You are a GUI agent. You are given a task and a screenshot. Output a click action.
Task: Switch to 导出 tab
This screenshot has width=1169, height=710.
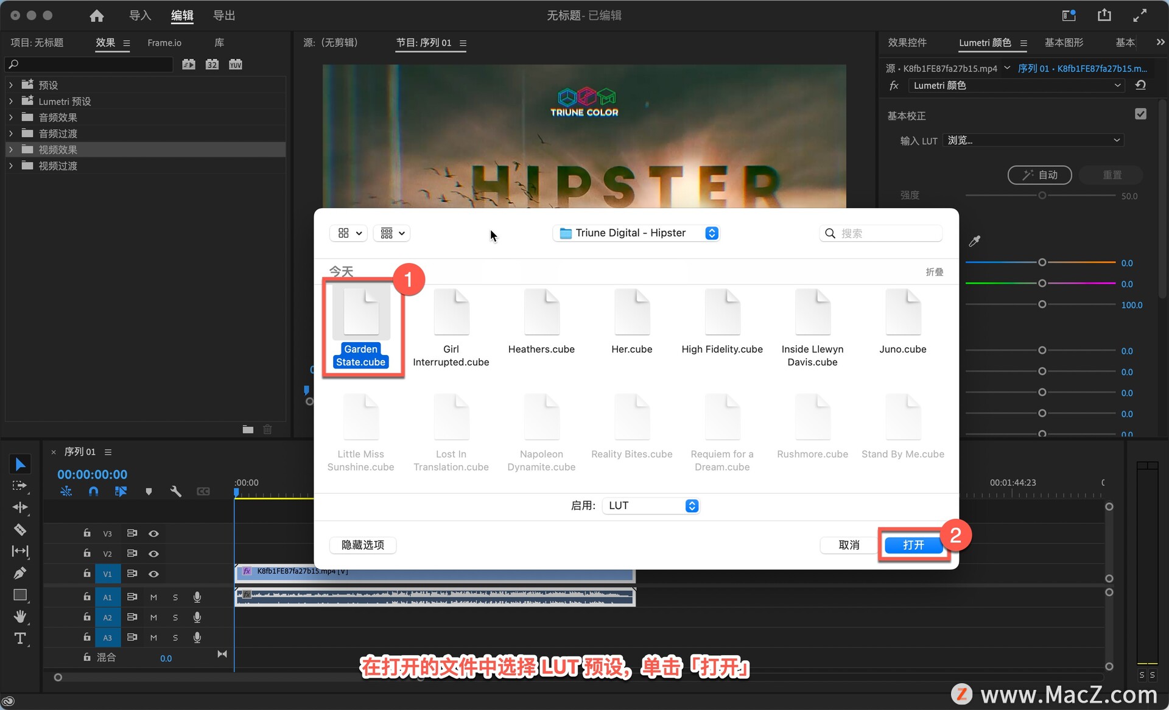click(x=224, y=15)
